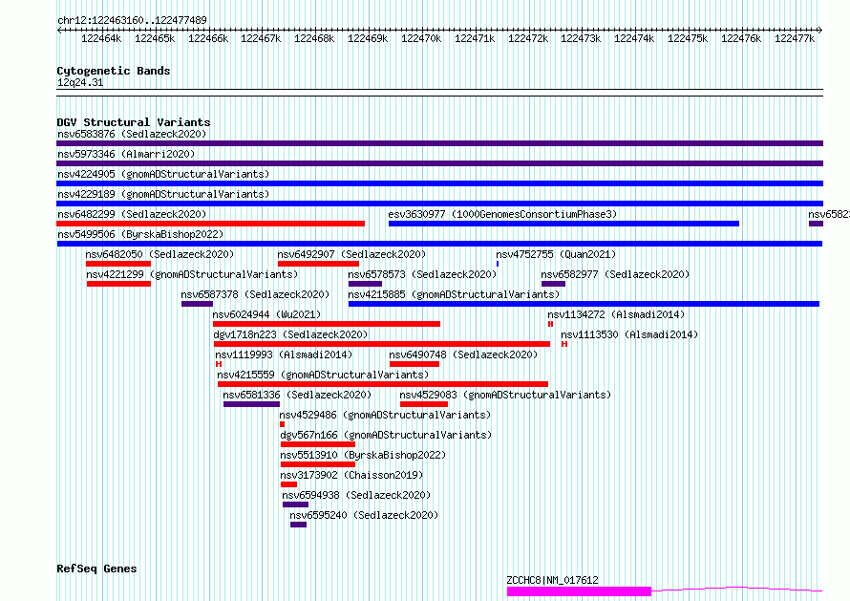Click ruler tick 122470k
This screenshot has height=601, width=850.
click(x=420, y=38)
